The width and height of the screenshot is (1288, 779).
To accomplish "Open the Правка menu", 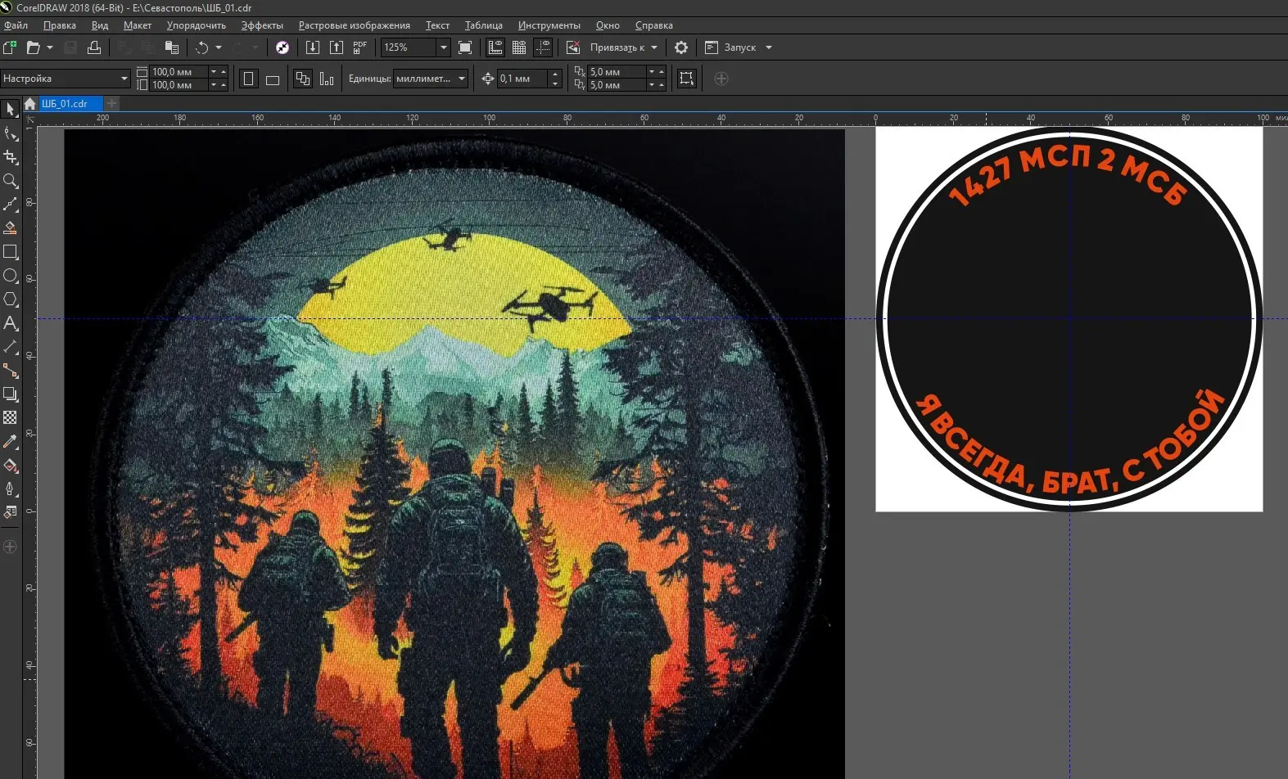I will point(60,25).
